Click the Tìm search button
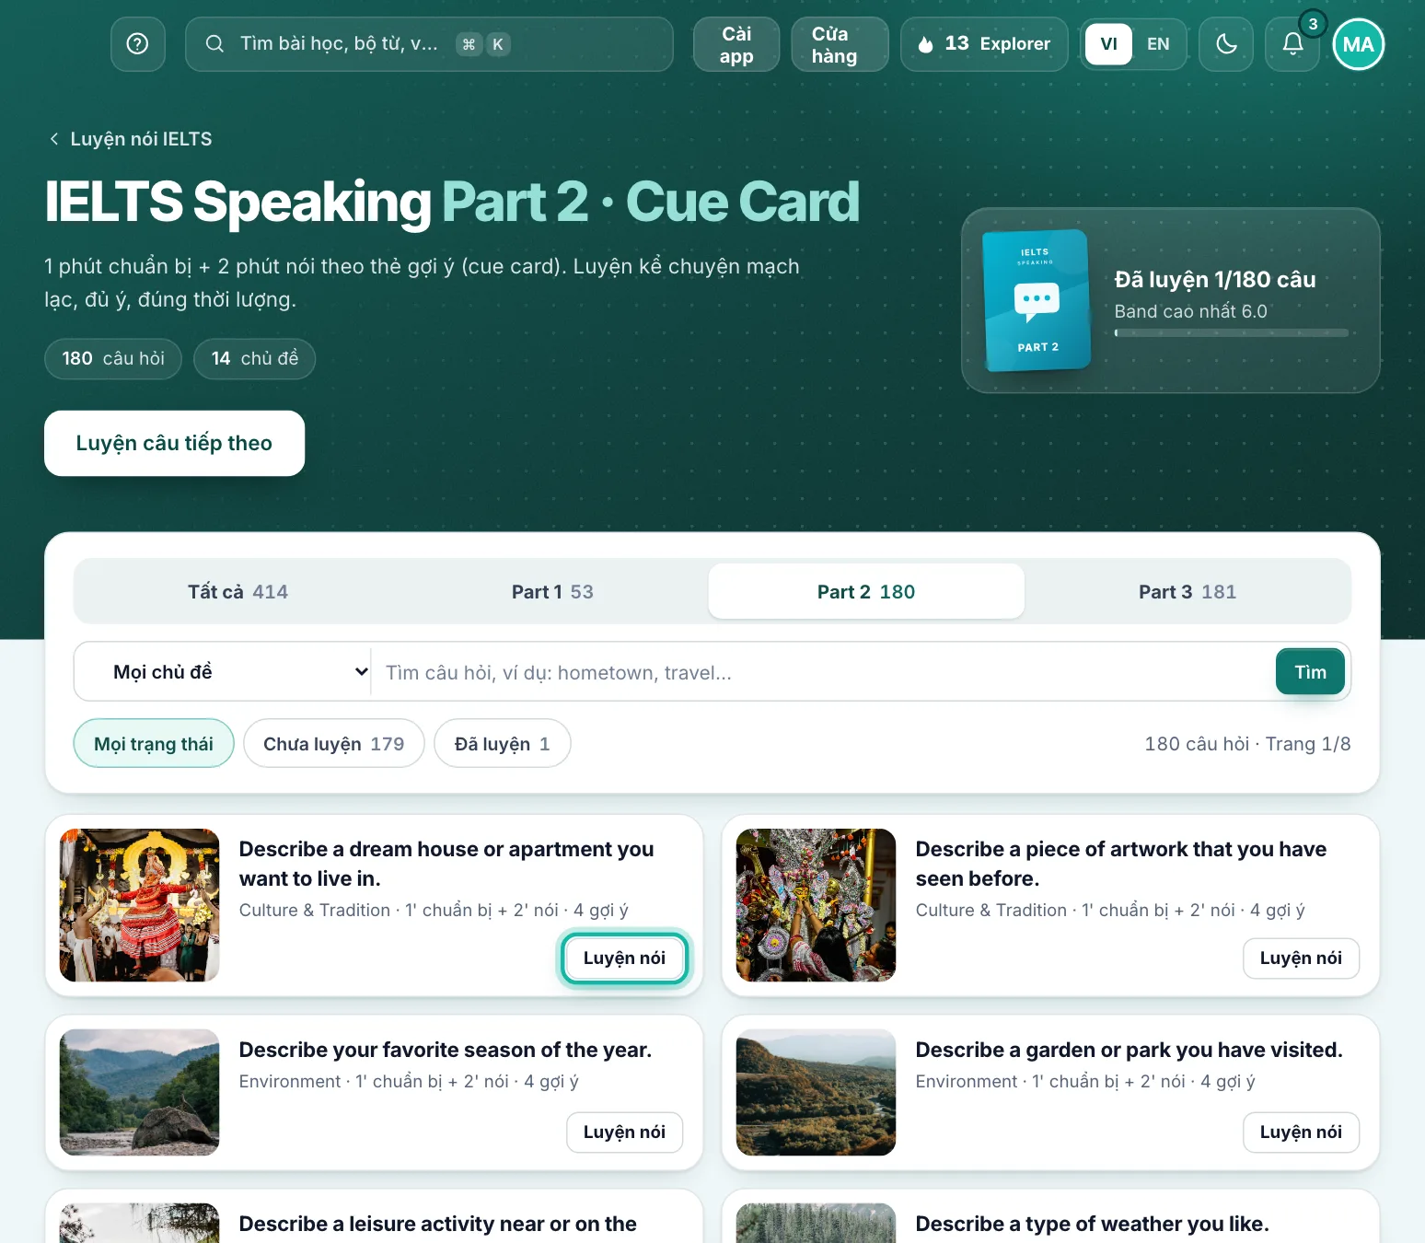 1310,672
